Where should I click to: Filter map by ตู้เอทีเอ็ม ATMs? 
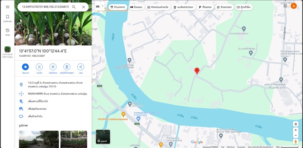[244, 7]
